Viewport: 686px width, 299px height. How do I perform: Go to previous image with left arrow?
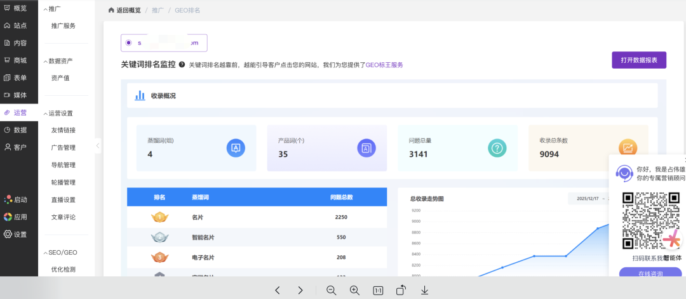tap(278, 290)
